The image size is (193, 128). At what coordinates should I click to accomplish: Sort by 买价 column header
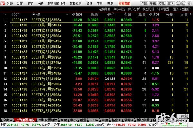coord(111,14)
